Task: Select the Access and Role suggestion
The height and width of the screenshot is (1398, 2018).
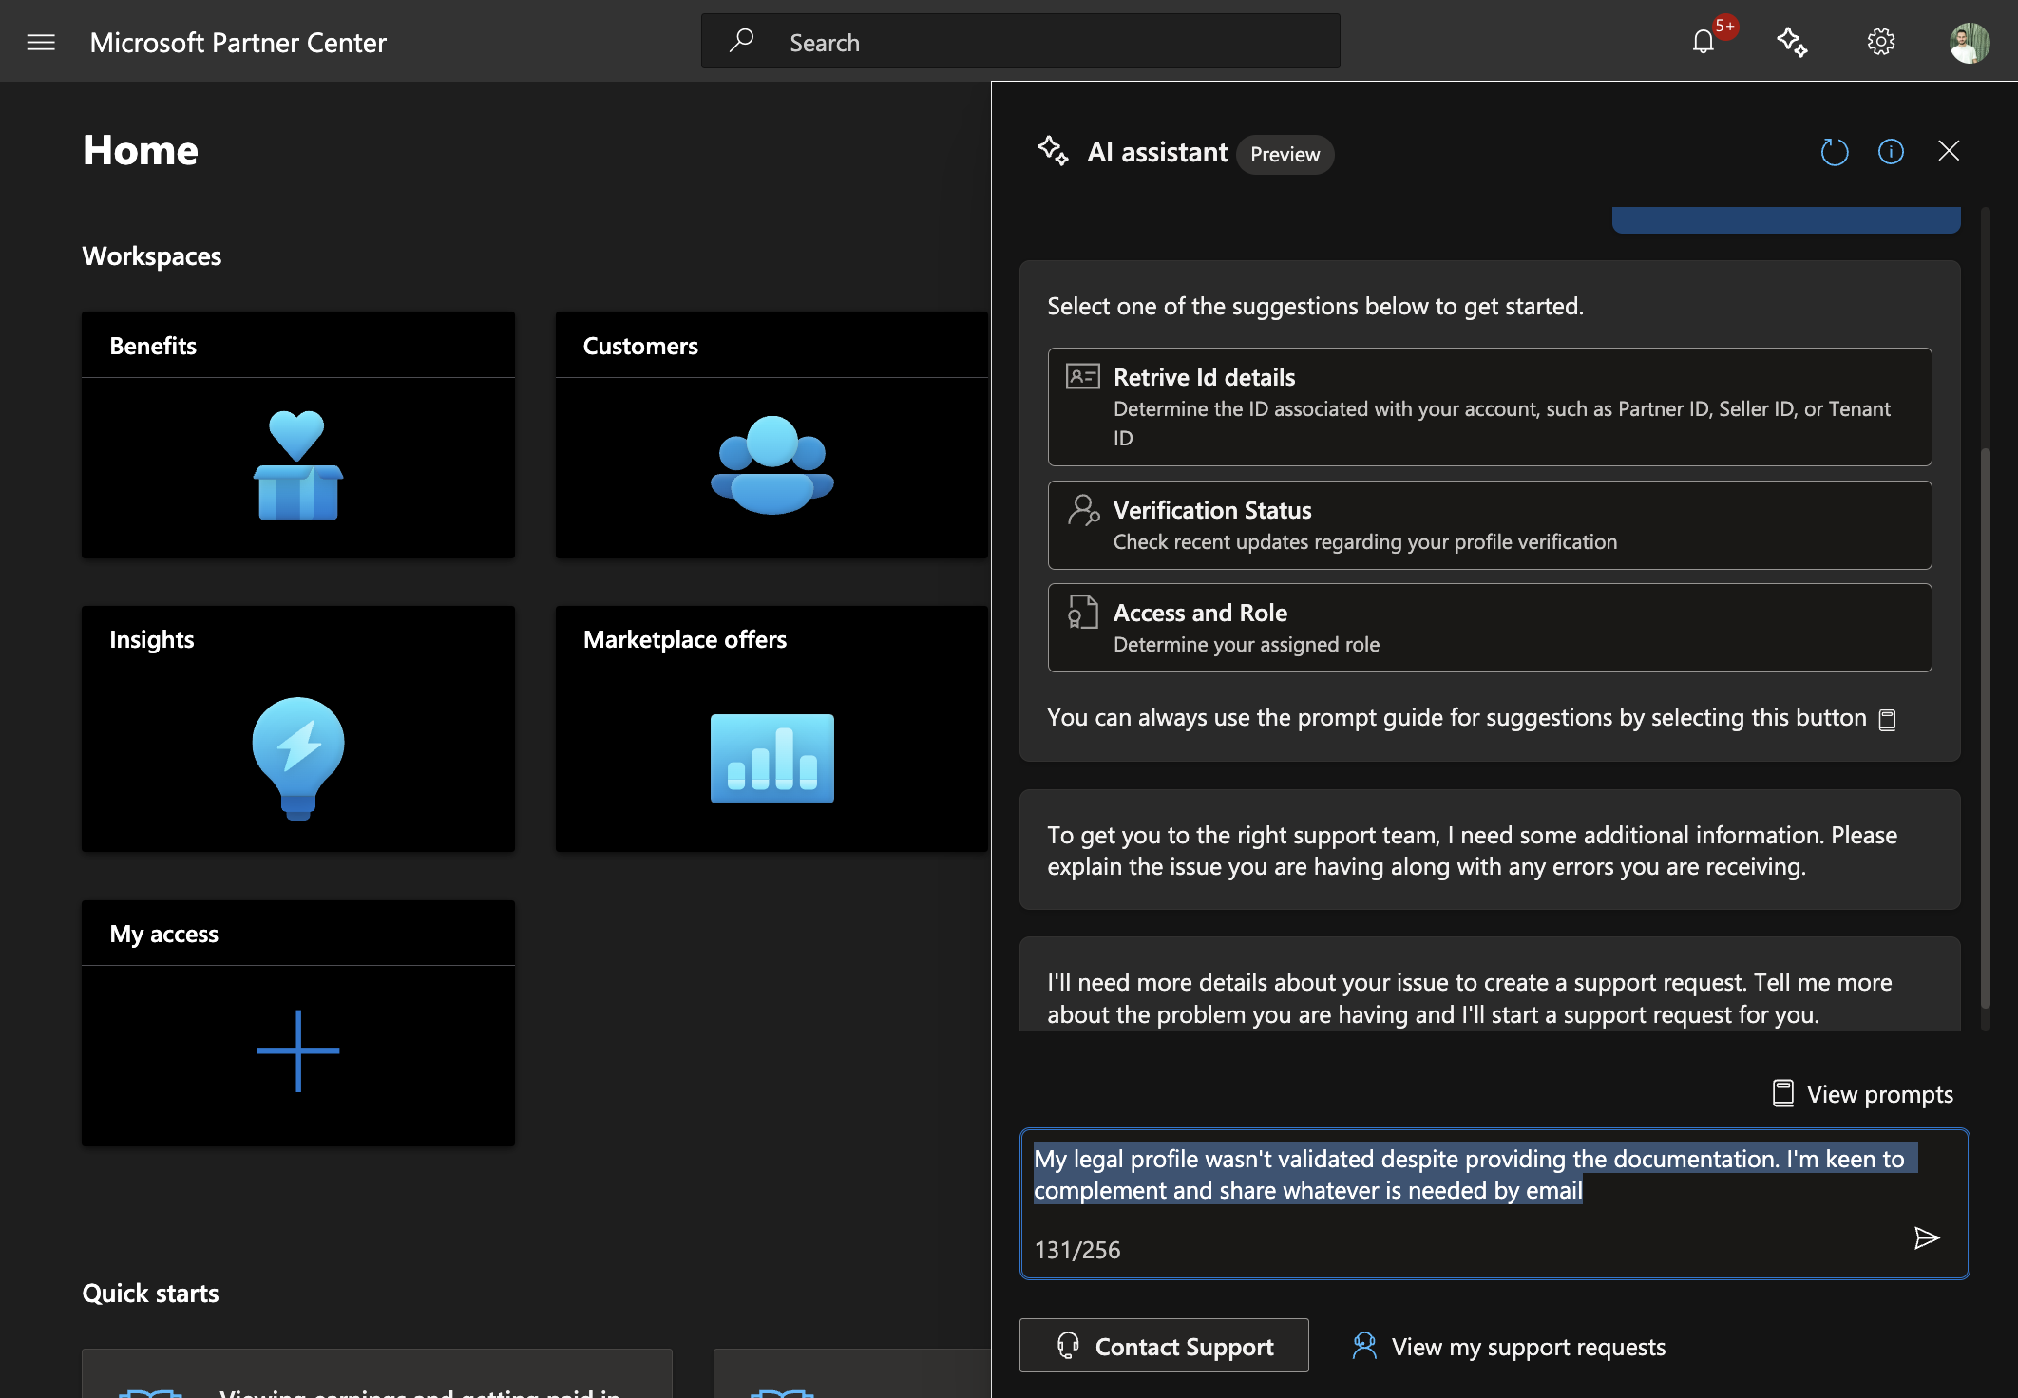Action: tap(1490, 628)
